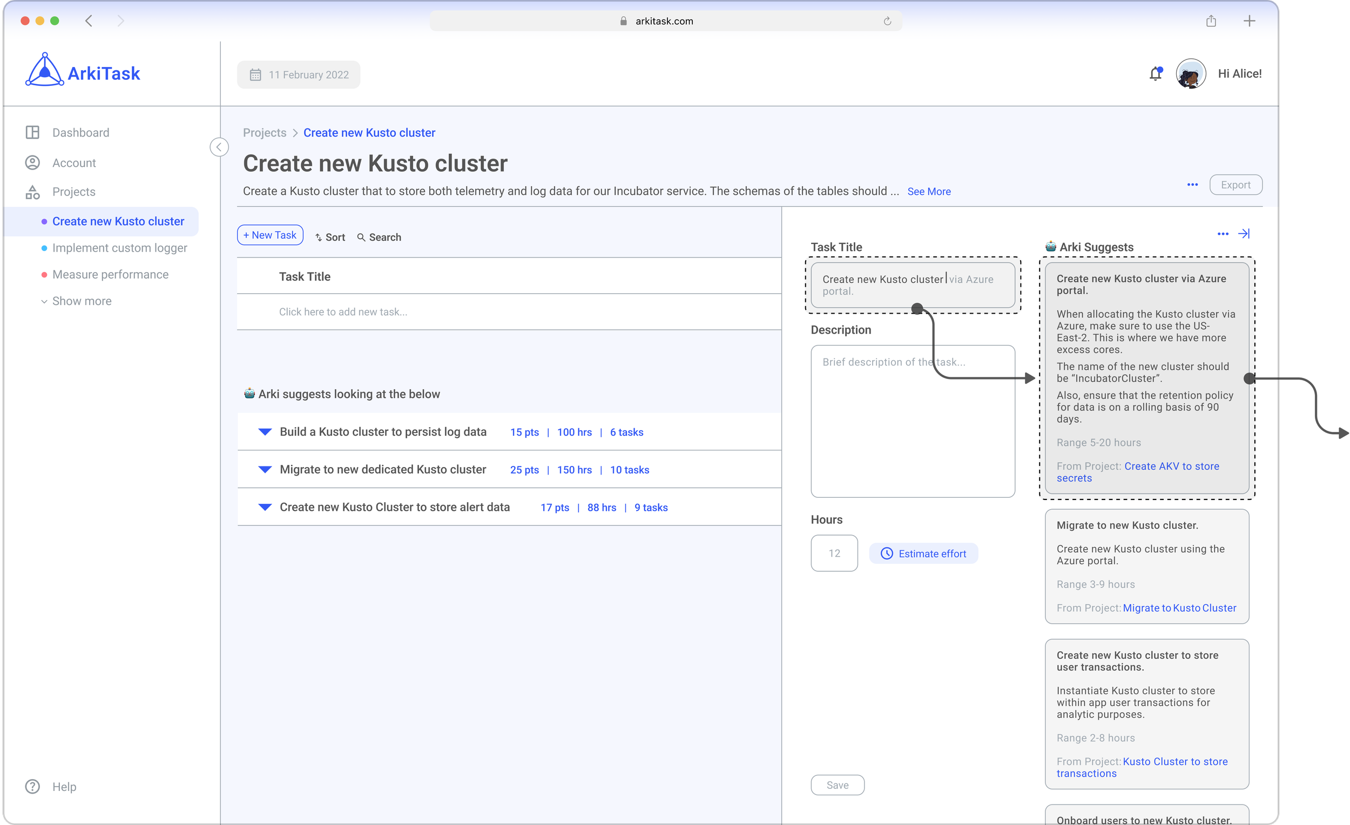Expand "Build a Kusto cluster to persist log data"
Screen dimensions: 1350x825
(x=265, y=432)
